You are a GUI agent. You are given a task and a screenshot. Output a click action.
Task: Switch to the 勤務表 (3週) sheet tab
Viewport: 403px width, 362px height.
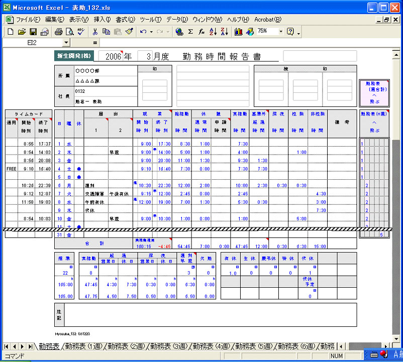pyautogui.click(x=169, y=346)
